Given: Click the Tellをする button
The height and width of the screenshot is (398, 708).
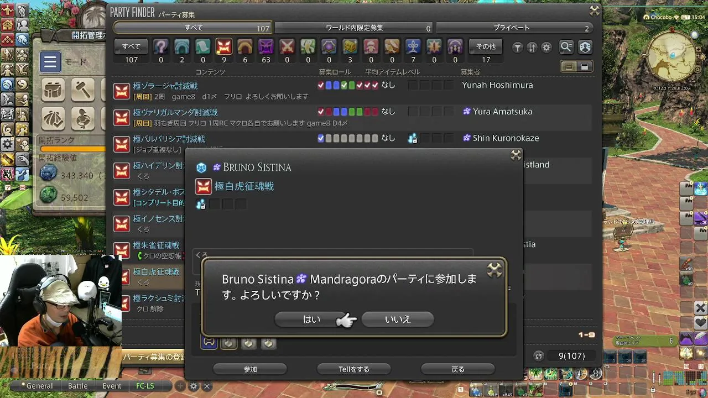Looking at the screenshot, I should (x=354, y=369).
